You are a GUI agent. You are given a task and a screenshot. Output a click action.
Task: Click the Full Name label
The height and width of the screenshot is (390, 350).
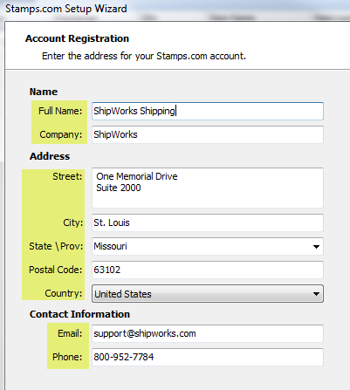pyautogui.click(x=60, y=111)
